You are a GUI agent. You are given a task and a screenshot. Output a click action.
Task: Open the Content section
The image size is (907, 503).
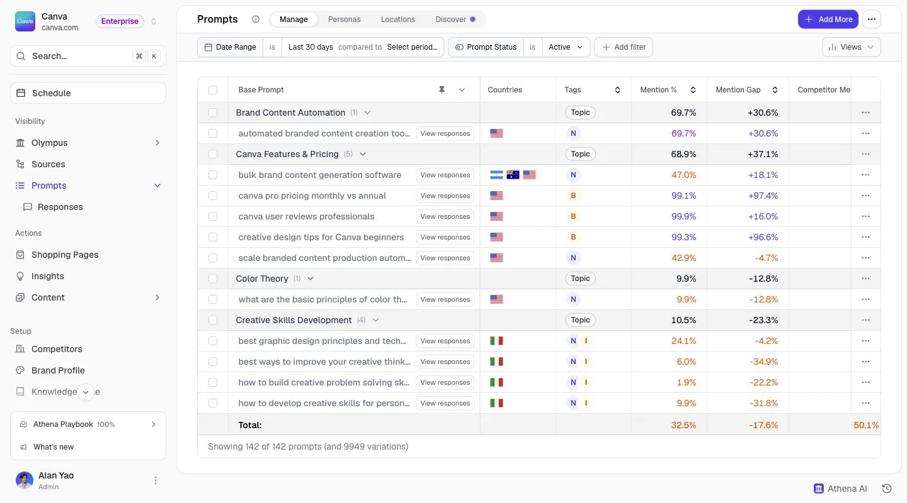tap(88, 297)
